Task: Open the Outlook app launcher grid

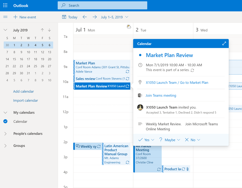Action: pyautogui.click(x=5, y=5)
